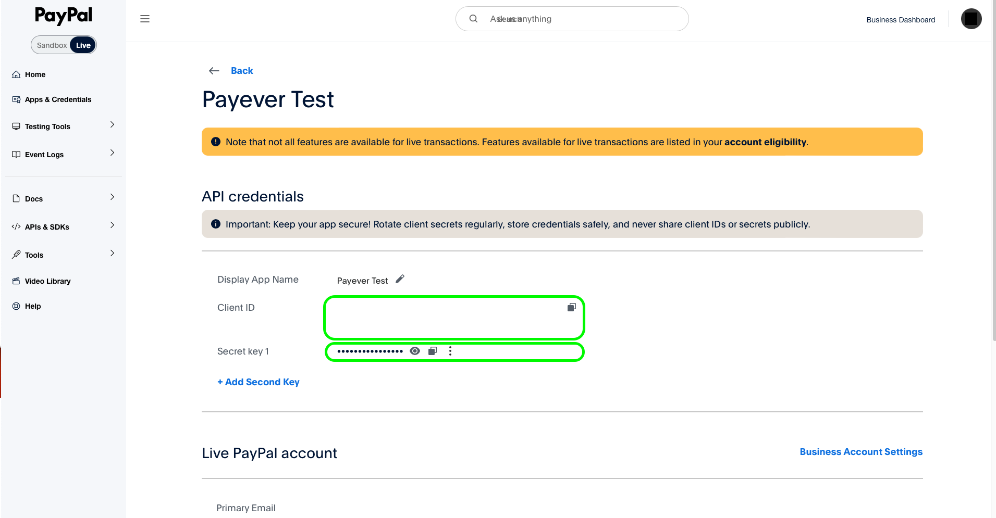Copy Secret key 1
The height and width of the screenshot is (518, 996).
(x=433, y=351)
